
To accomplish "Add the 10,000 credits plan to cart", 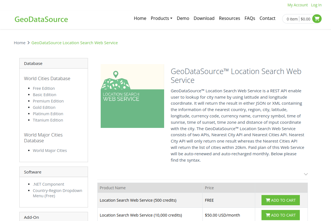I will [281, 215].
